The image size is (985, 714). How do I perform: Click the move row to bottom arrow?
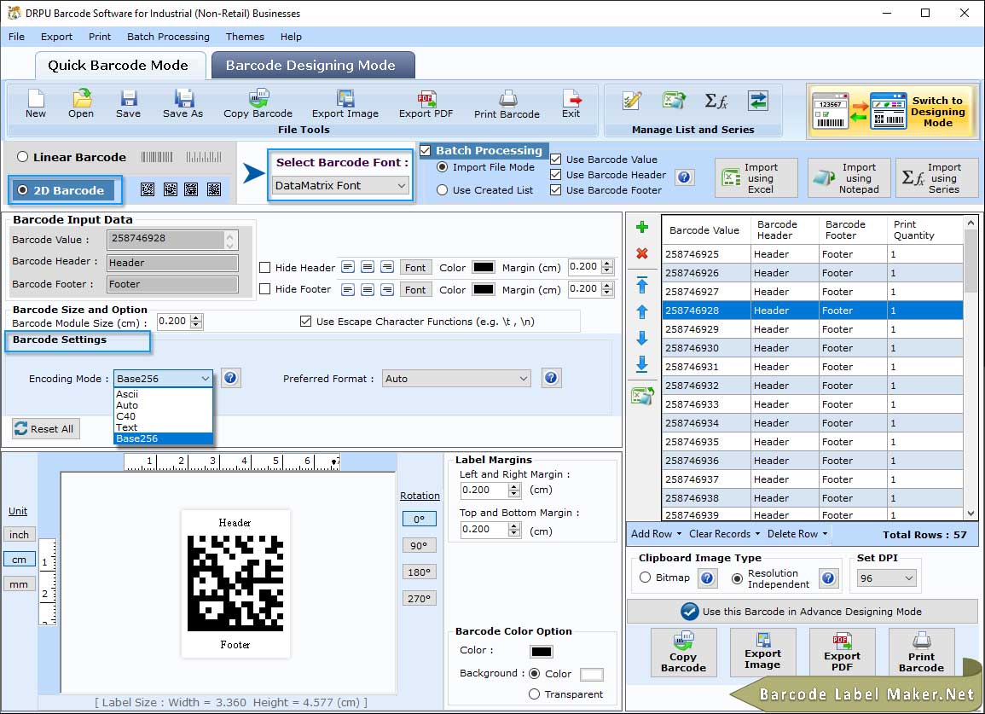(642, 364)
